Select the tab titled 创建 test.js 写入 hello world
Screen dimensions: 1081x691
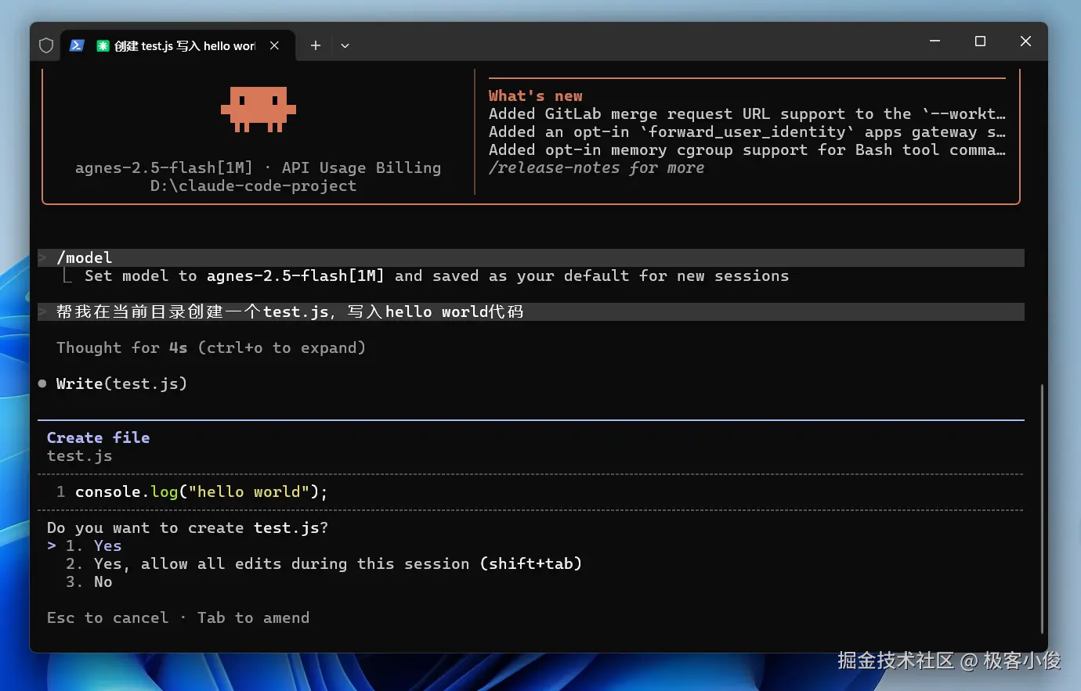(x=178, y=45)
